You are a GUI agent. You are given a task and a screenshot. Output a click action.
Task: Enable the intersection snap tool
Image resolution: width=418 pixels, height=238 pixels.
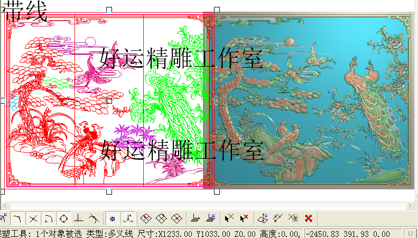pyautogui.click(x=33, y=219)
